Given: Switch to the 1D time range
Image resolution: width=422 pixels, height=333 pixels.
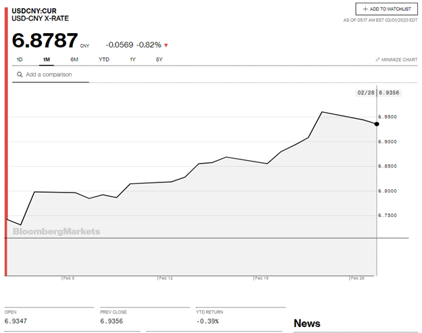Looking at the screenshot, I should pyautogui.click(x=20, y=59).
